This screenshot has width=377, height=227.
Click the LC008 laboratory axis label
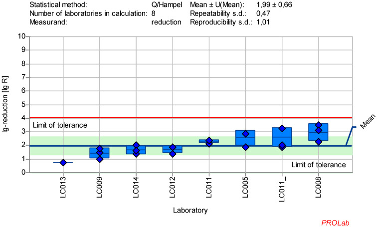[x=319, y=187]
